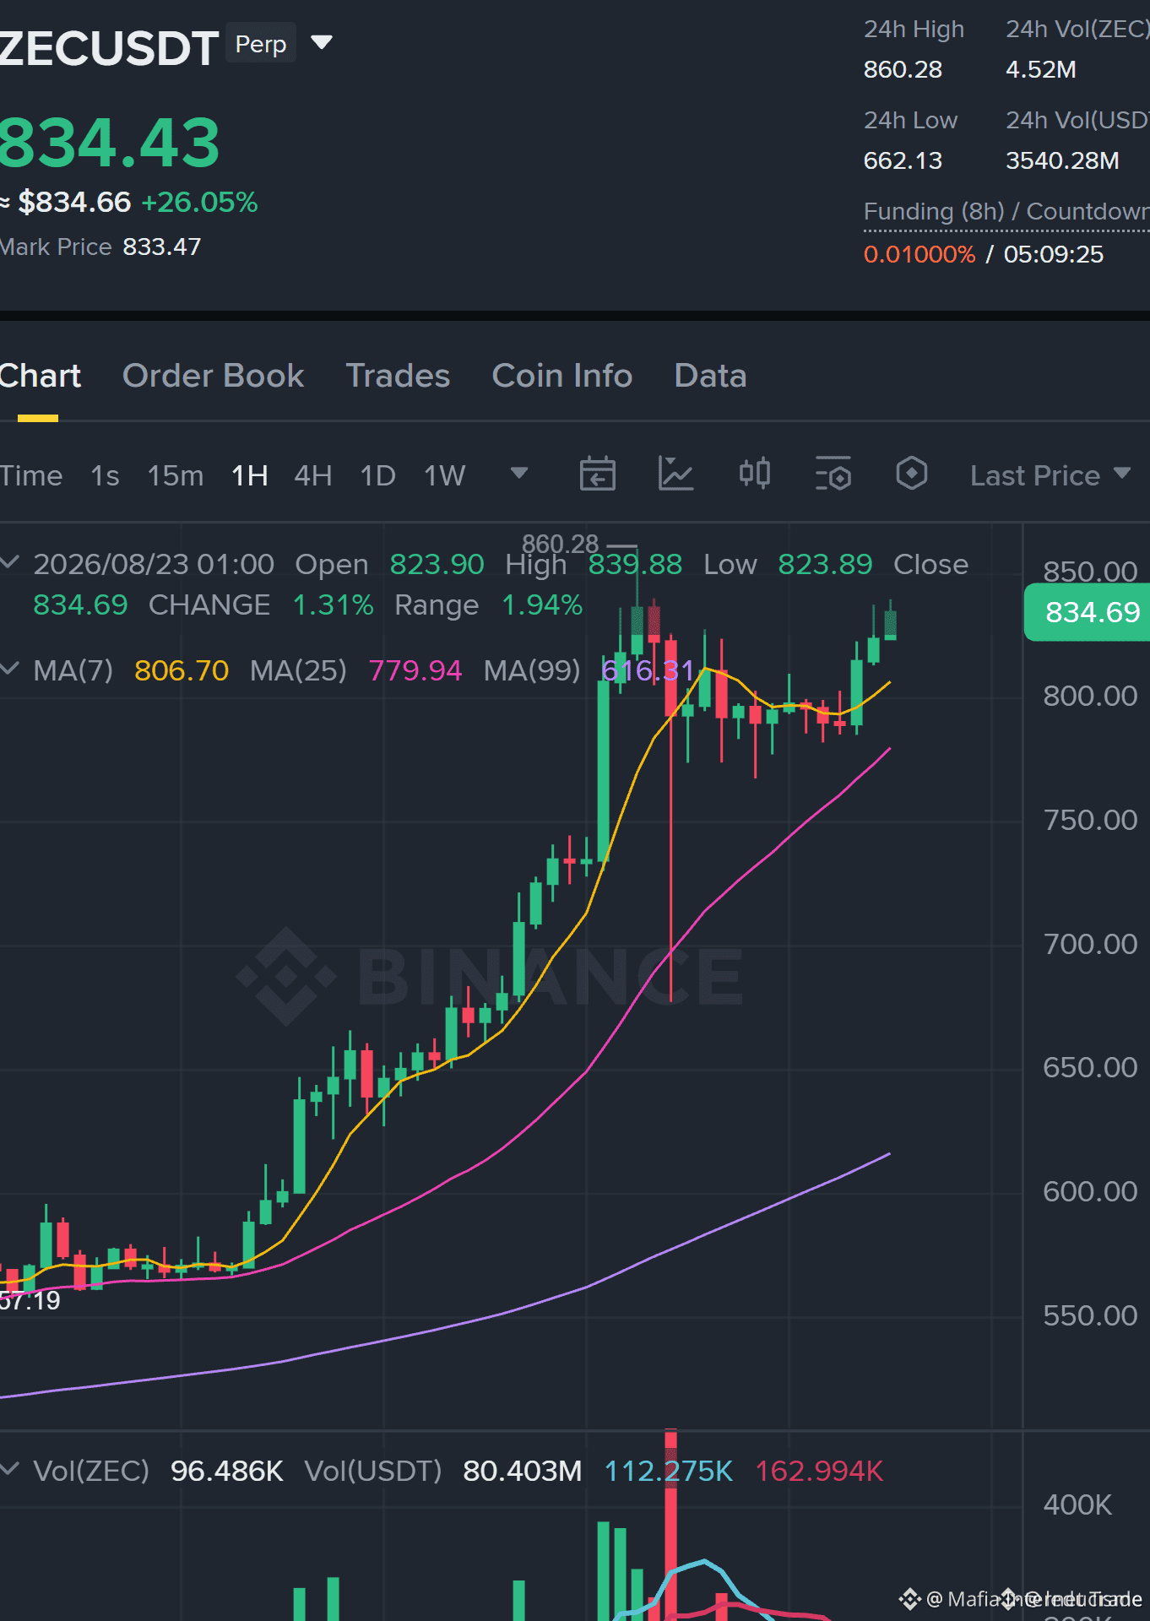Select the 1D timeframe
Image resolution: width=1150 pixels, height=1621 pixels.
(x=377, y=475)
